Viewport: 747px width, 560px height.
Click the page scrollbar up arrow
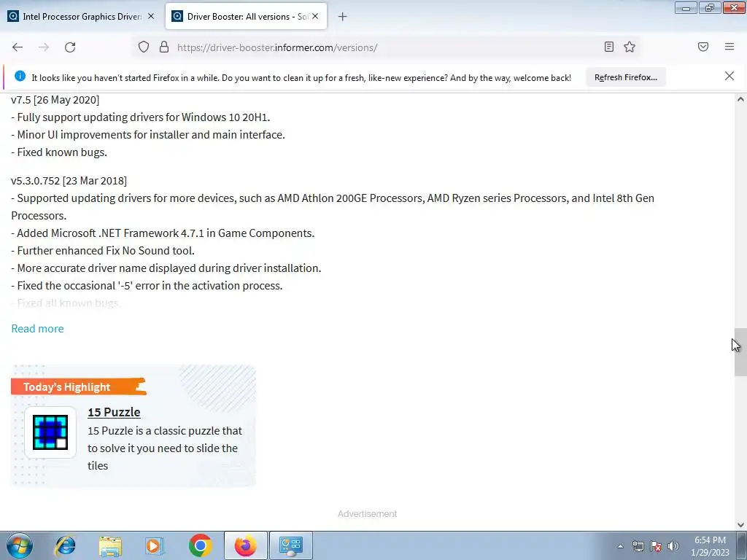point(740,99)
